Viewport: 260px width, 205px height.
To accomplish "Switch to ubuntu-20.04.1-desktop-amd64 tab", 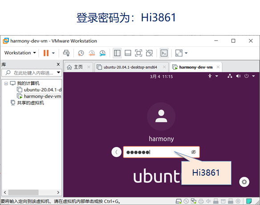I will point(130,67).
